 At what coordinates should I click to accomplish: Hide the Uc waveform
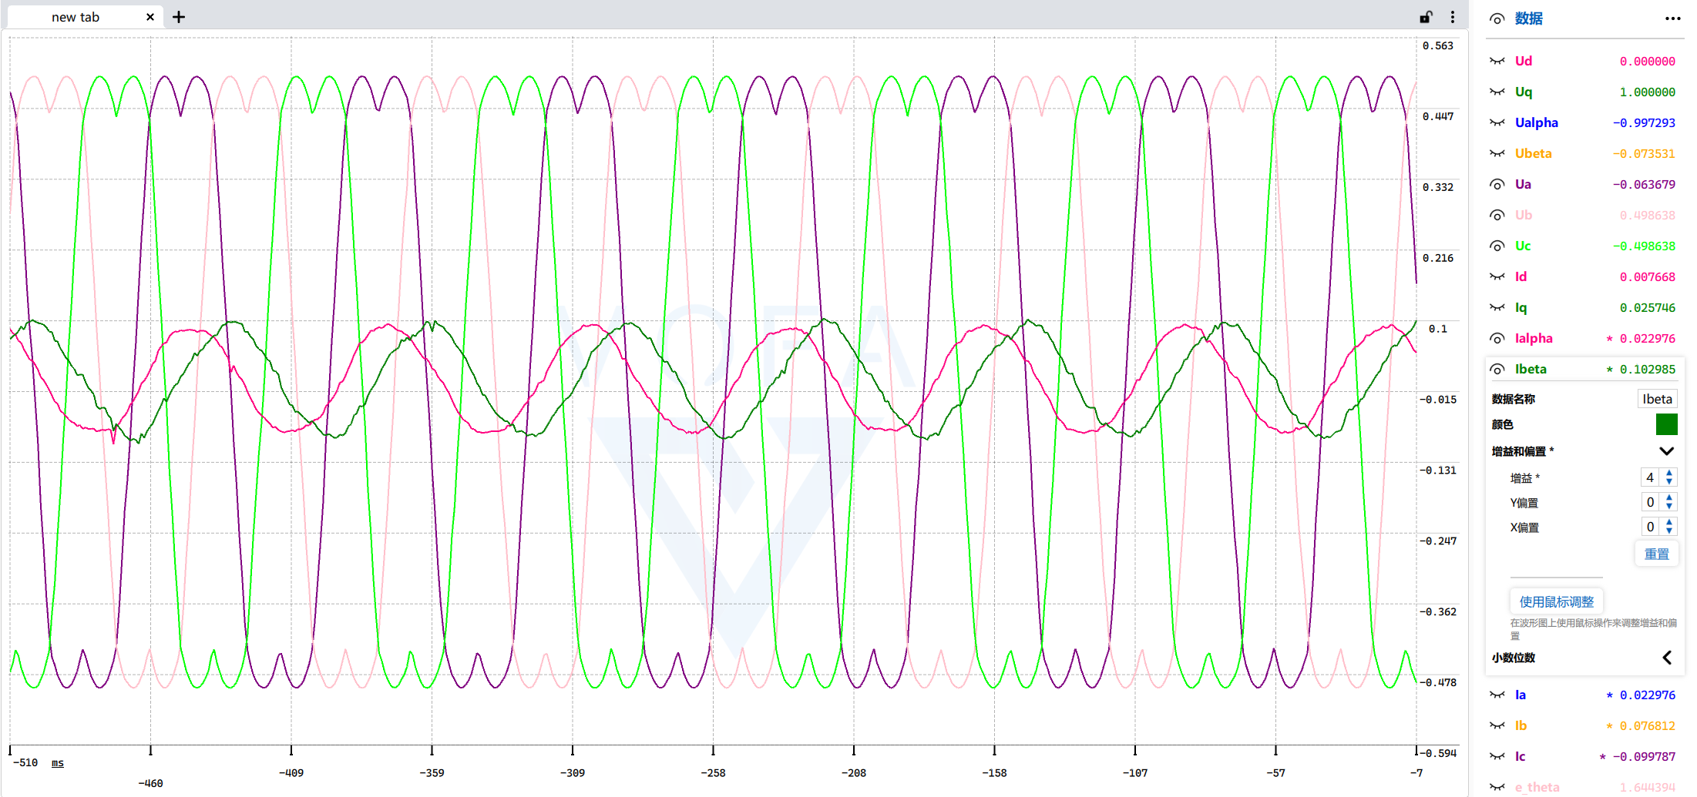(x=1497, y=246)
